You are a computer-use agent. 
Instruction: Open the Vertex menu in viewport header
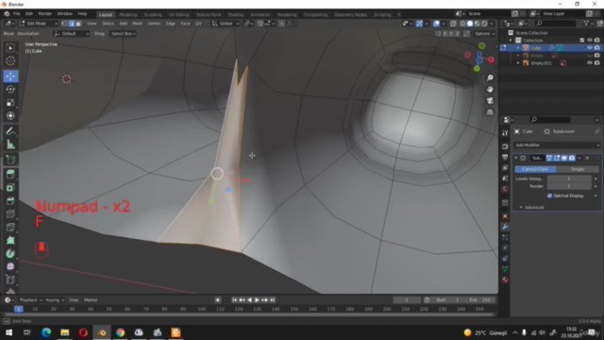[x=154, y=24]
